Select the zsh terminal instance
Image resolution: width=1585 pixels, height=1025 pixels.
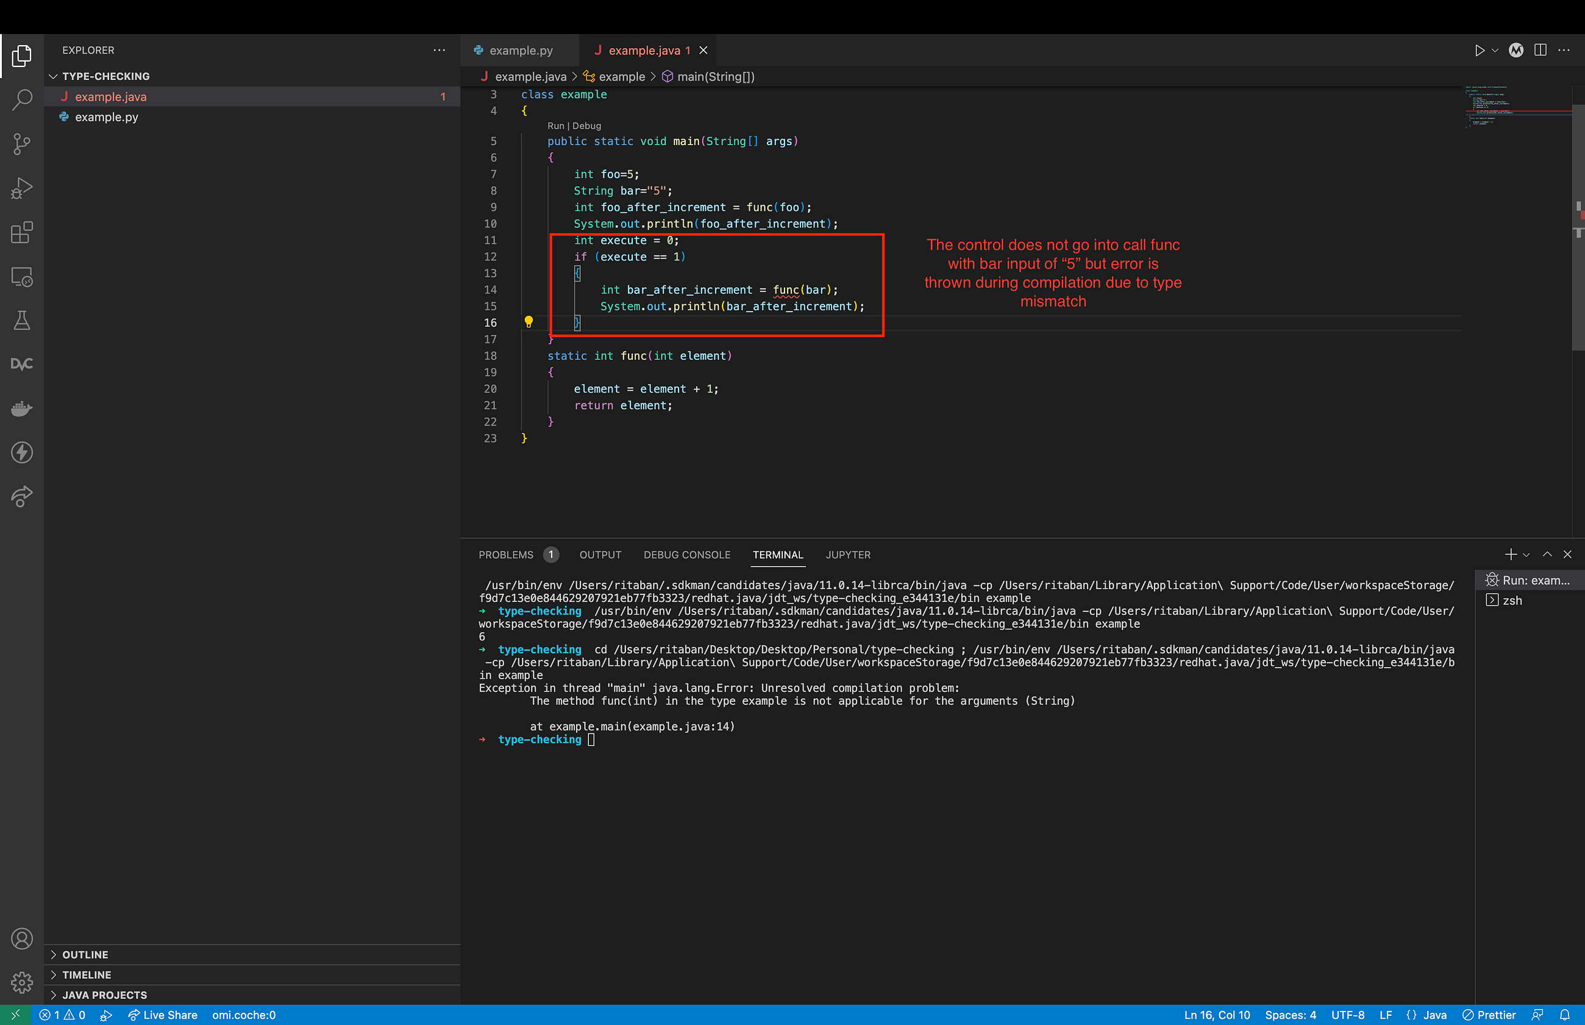(x=1529, y=601)
